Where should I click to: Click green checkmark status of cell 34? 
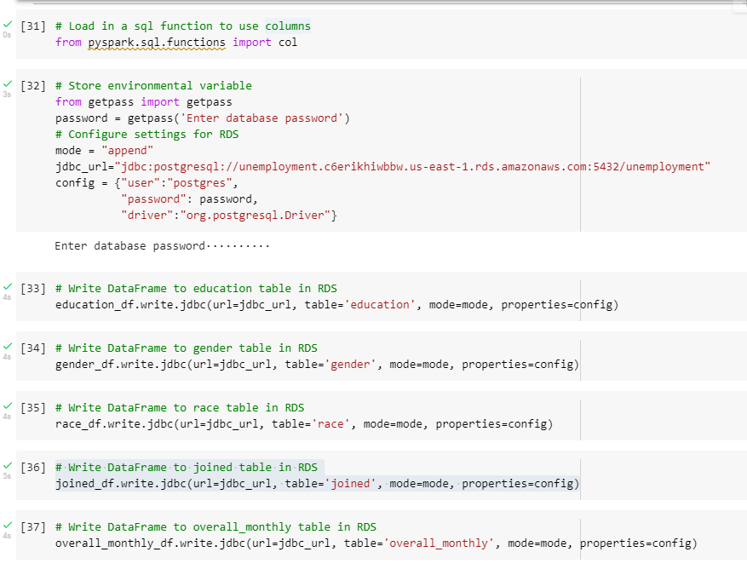7,346
